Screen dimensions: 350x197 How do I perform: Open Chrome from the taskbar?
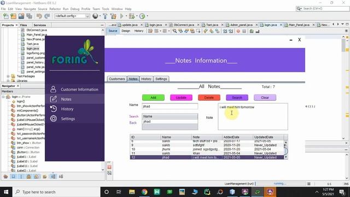[144, 192]
